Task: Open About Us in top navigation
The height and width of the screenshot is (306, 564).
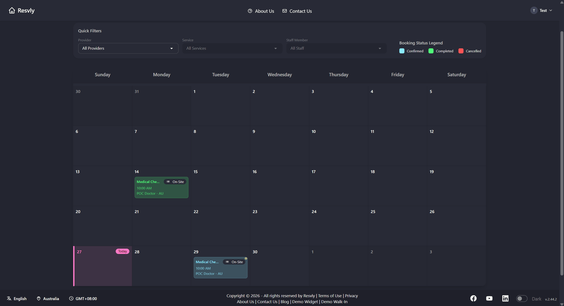Action: click(x=261, y=11)
